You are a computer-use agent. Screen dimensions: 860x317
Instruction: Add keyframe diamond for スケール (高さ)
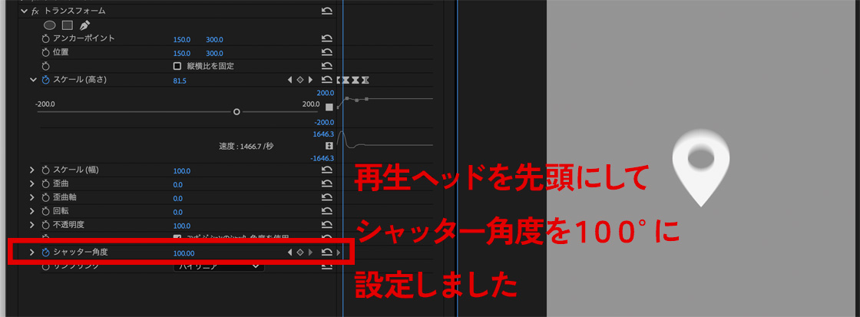(299, 80)
